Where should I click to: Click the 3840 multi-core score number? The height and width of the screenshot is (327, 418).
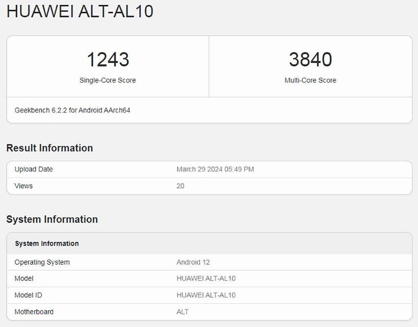(310, 60)
